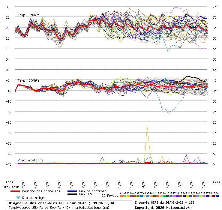
Task: Select perturbation 07 blue color swatch
Action: 141,196
